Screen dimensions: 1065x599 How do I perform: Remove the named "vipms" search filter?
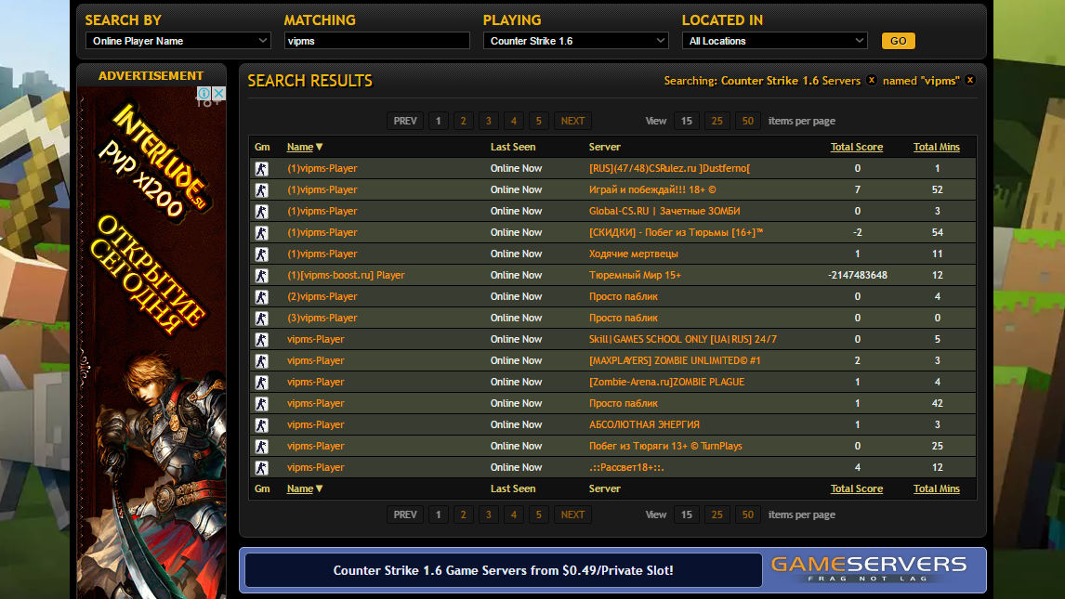click(970, 80)
